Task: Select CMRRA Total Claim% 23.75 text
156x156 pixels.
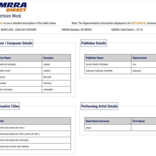Action: [127, 30]
